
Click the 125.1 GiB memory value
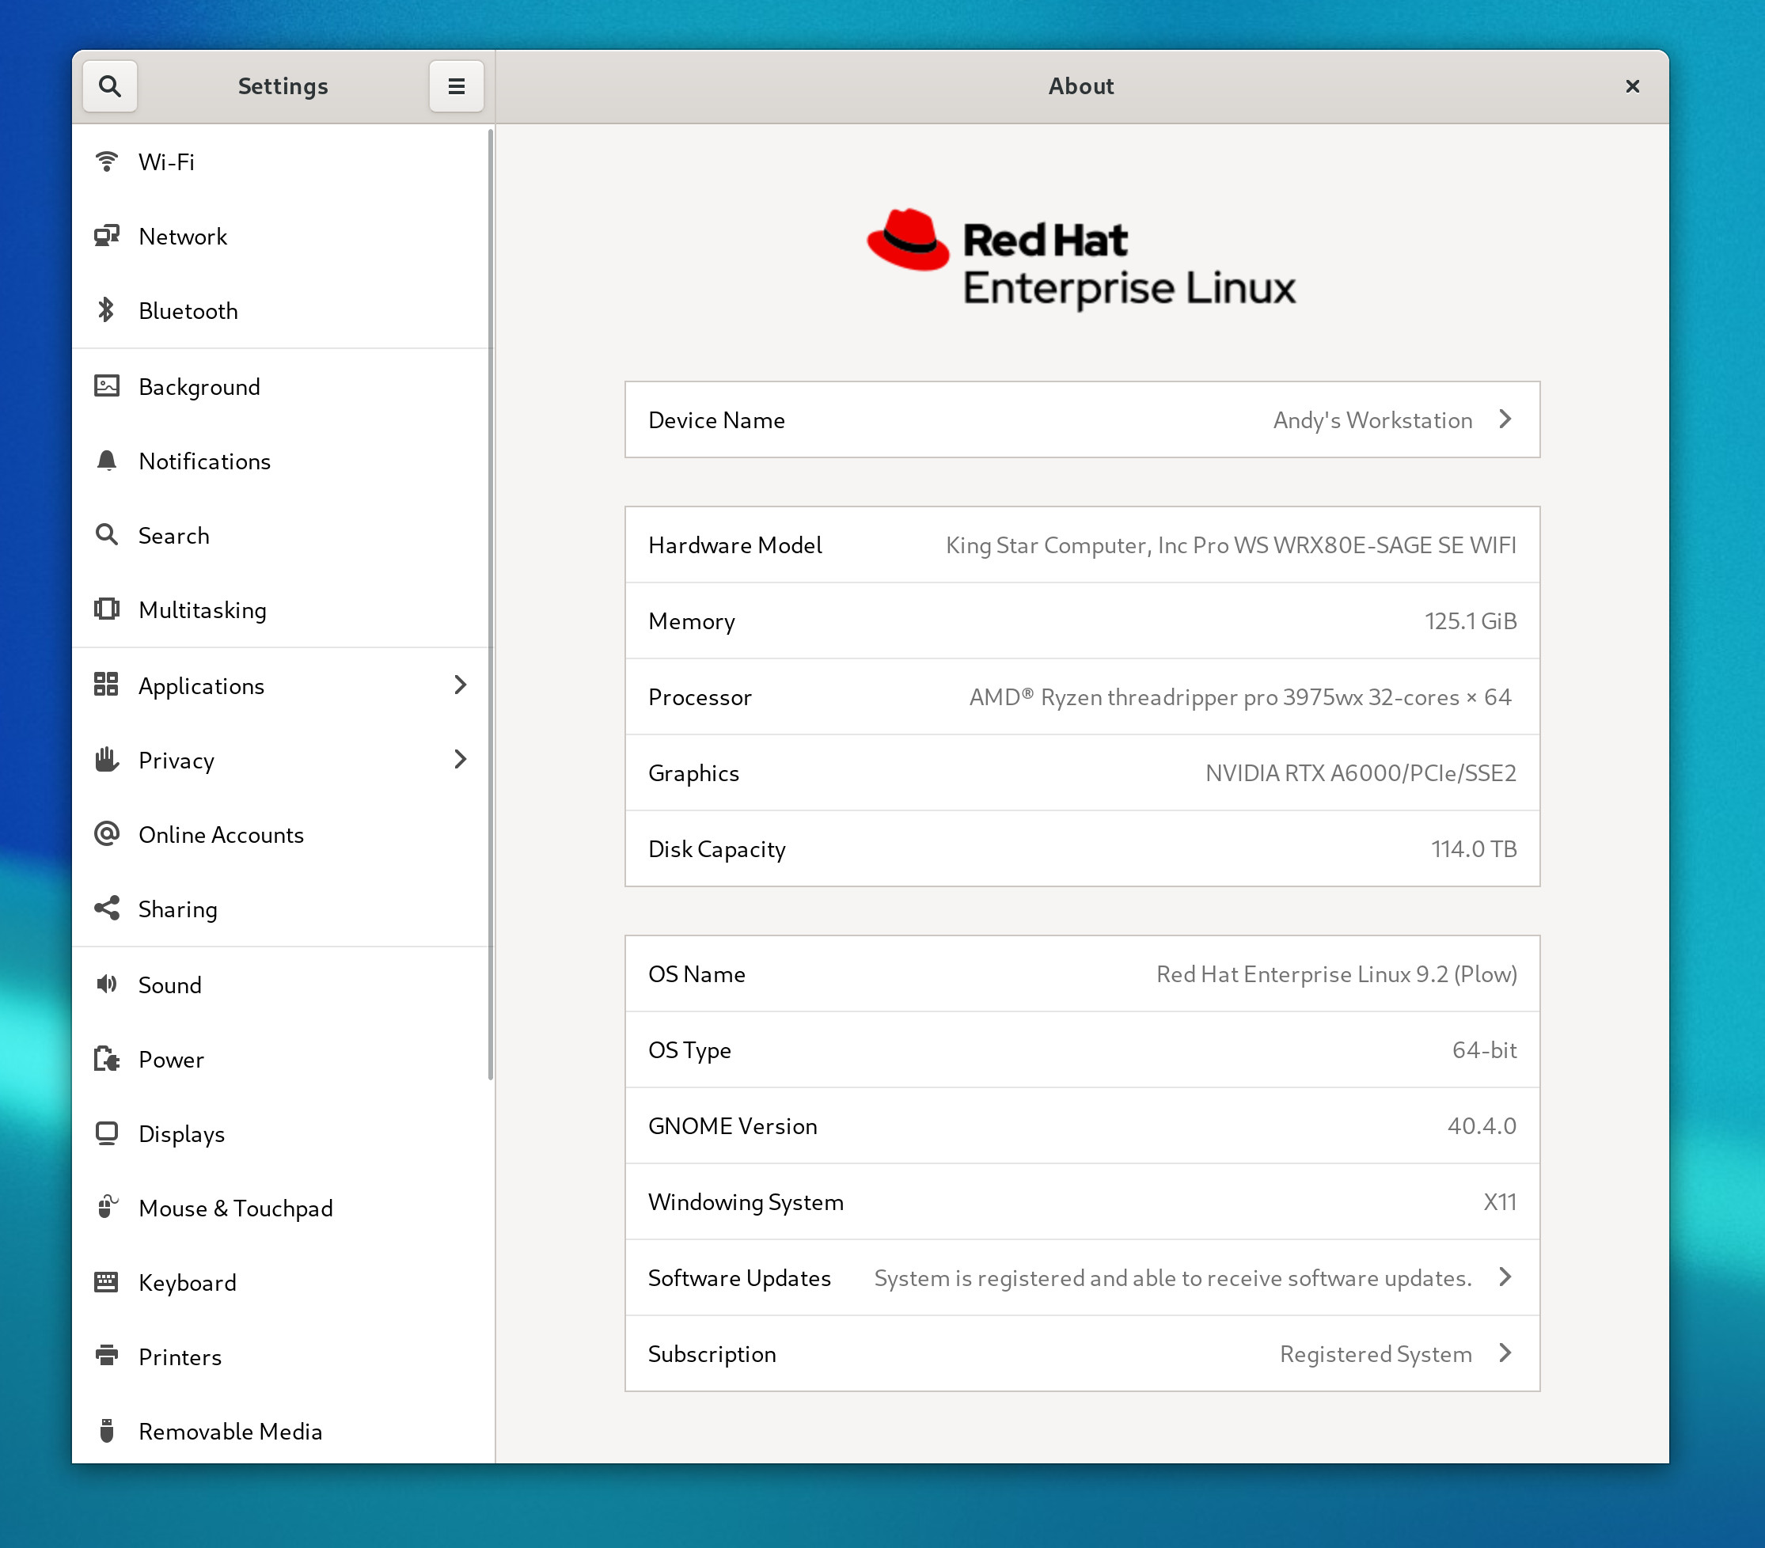point(1470,620)
